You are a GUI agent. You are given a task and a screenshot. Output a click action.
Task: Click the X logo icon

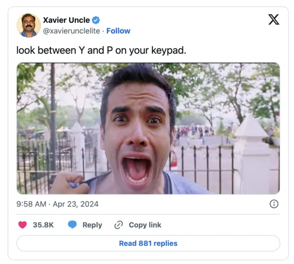(x=274, y=19)
